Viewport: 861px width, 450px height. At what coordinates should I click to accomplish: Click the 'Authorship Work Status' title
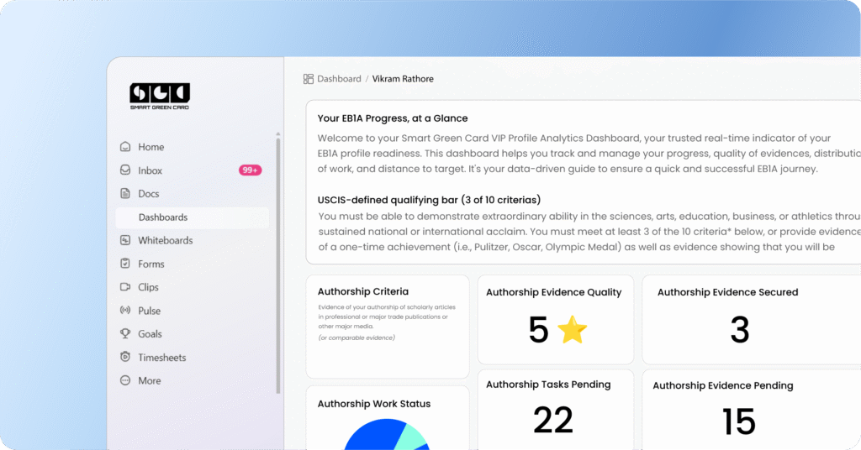(374, 404)
